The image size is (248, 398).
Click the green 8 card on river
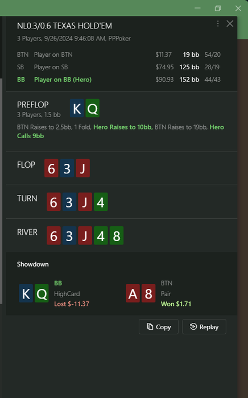point(117,235)
